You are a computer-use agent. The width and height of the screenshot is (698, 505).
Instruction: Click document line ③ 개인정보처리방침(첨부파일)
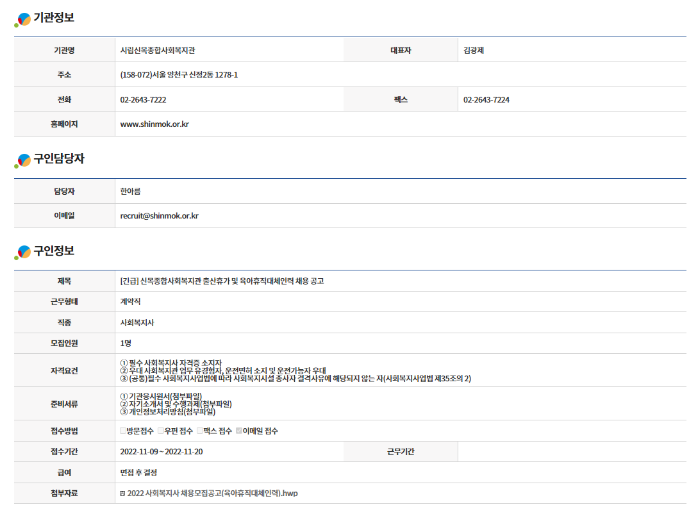pos(168,411)
